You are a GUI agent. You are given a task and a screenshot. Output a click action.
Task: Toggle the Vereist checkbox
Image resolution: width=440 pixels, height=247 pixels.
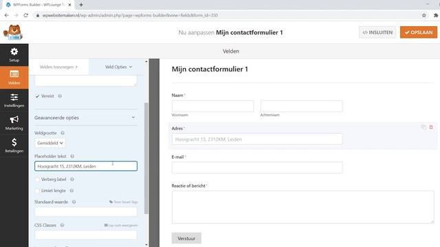[x=37, y=96]
